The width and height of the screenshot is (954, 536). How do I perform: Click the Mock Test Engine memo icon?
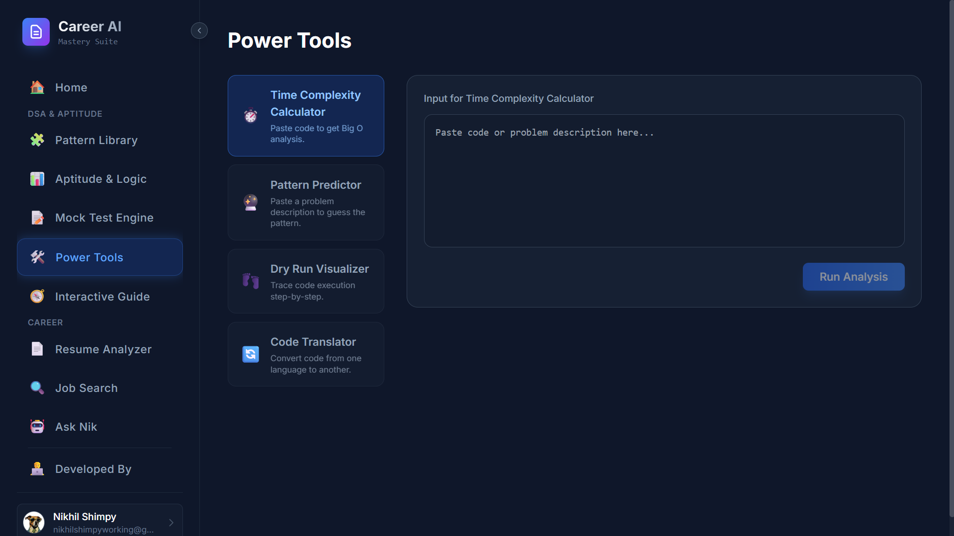37,218
